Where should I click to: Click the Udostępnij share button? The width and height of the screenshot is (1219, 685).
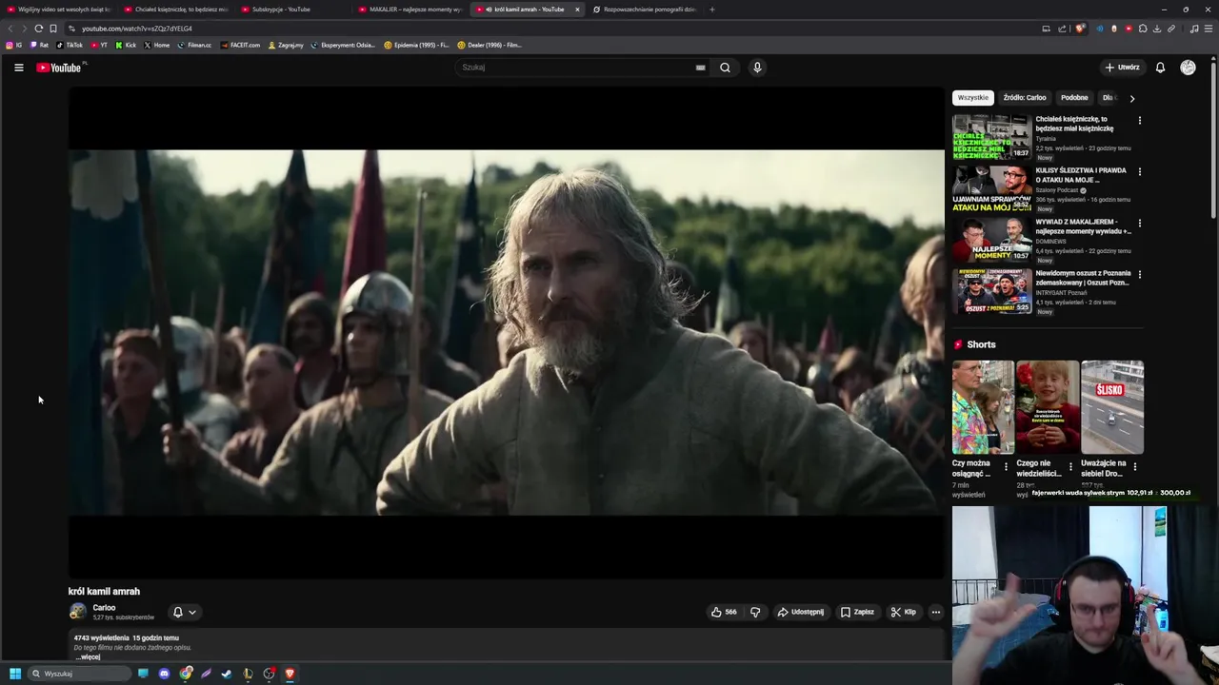click(x=801, y=612)
